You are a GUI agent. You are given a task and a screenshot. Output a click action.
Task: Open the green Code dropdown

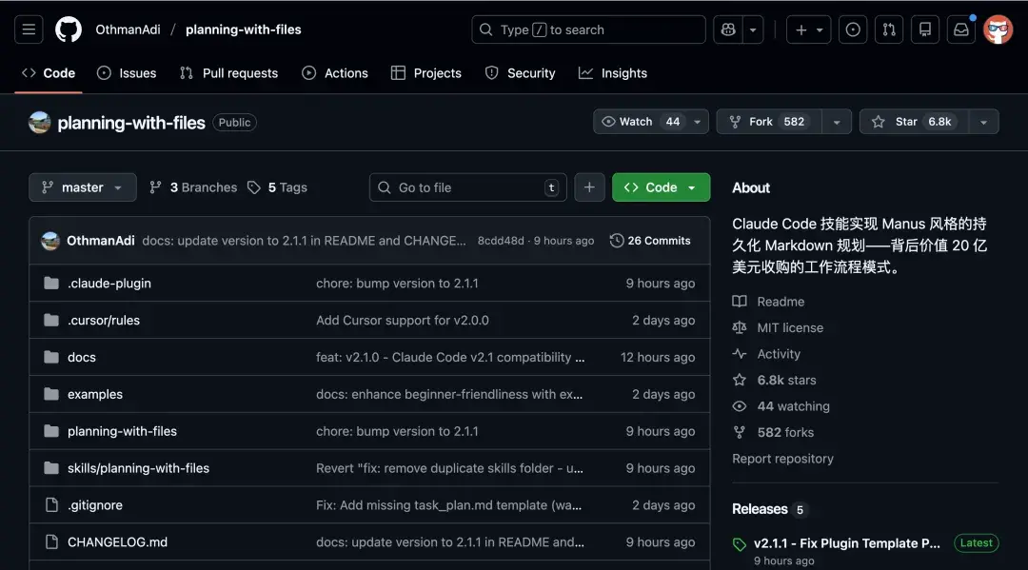coord(661,187)
